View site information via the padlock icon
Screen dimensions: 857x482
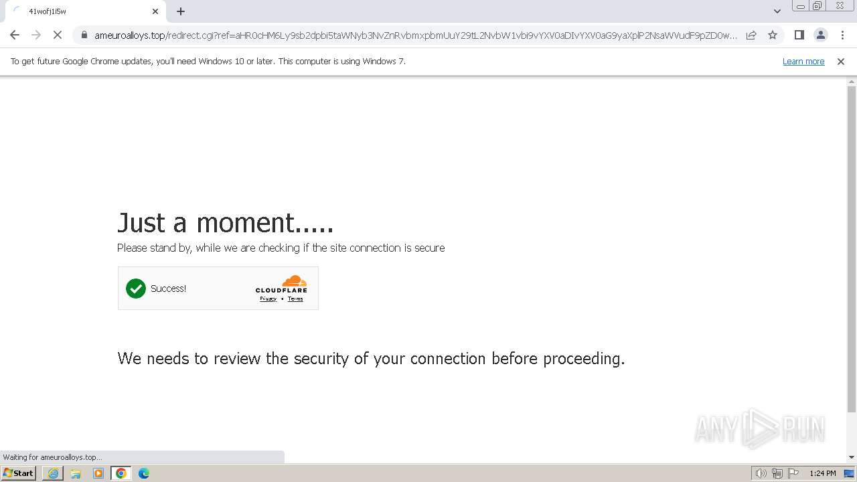(x=84, y=35)
